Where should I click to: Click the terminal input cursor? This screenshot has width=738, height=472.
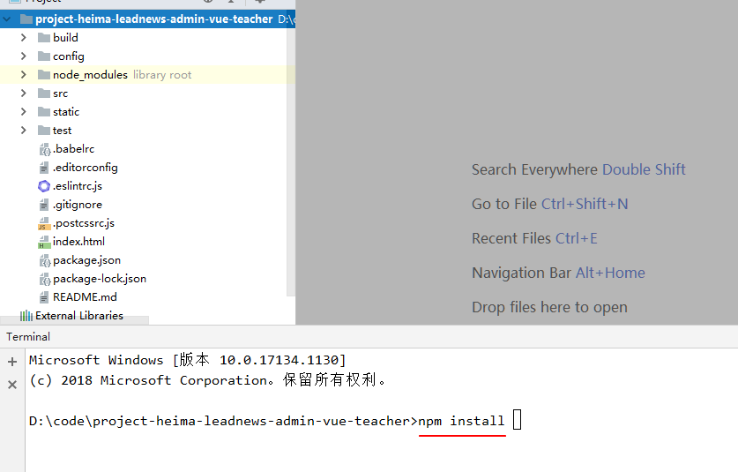pos(517,420)
